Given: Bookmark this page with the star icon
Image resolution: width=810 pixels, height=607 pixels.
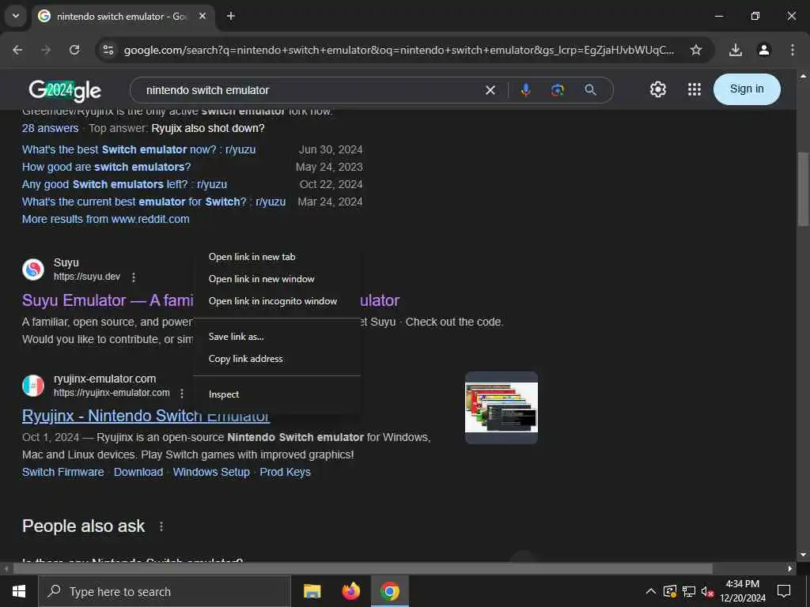Looking at the screenshot, I should click(x=696, y=50).
